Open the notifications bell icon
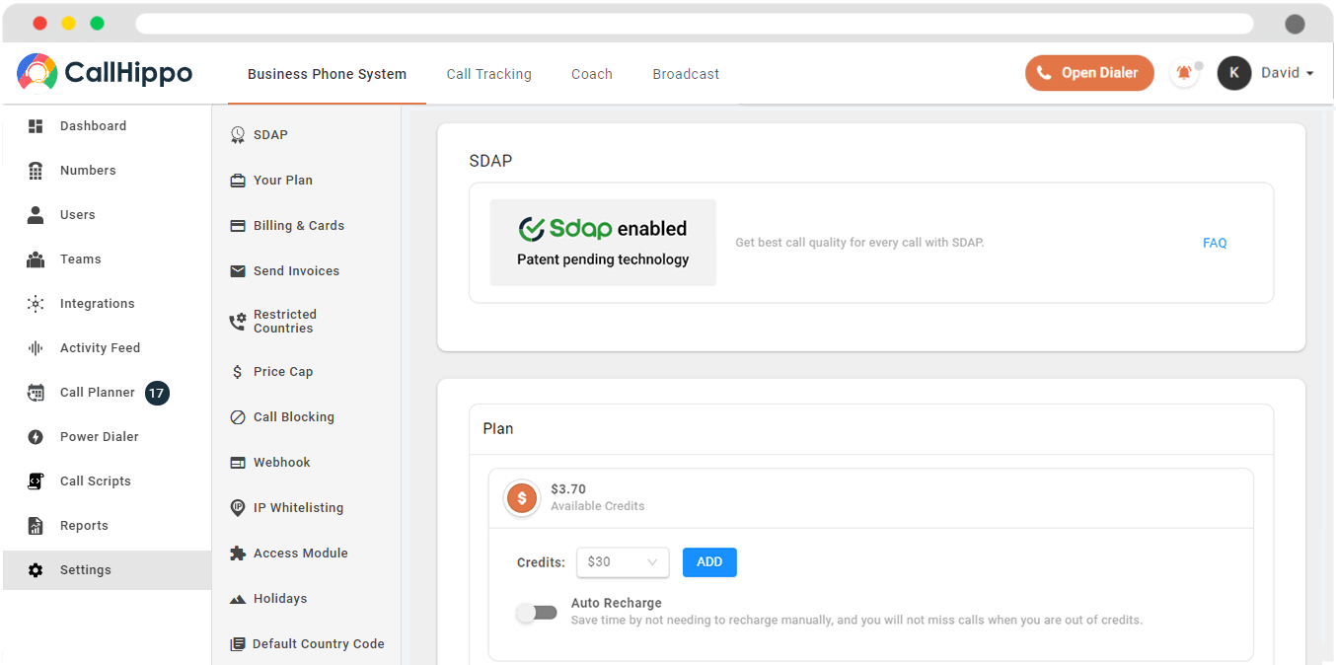This screenshot has height=665, width=1336. 1184,73
